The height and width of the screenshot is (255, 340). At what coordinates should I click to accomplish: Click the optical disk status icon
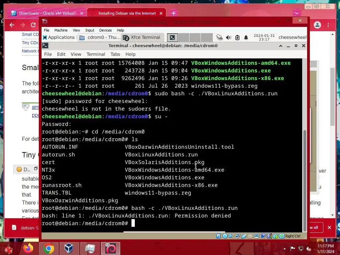(225, 236)
